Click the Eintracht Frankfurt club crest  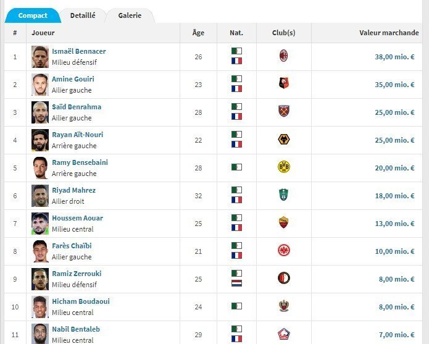tap(283, 251)
